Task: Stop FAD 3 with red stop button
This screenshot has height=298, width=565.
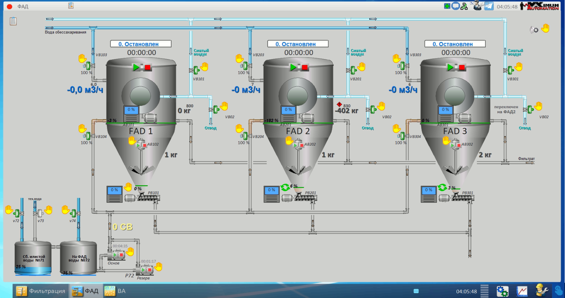Action: pos(462,67)
